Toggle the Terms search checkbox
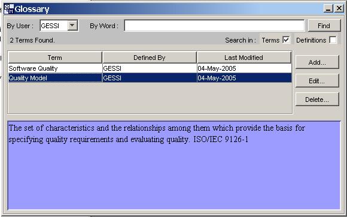The height and width of the screenshot is (217, 347). click(x=286, y=40)
